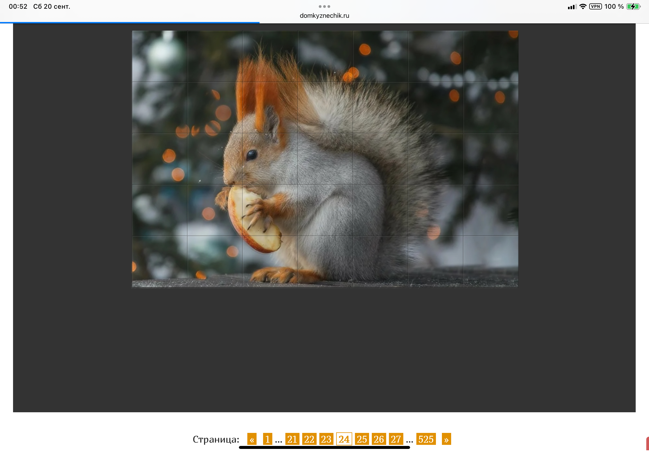This screenshot has height=453, width=649.
Task: Select page 23 in pagination
Action: click(x=326, y=439)
